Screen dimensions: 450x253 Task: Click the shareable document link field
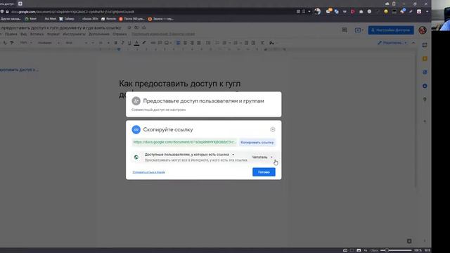pos(184,142)
